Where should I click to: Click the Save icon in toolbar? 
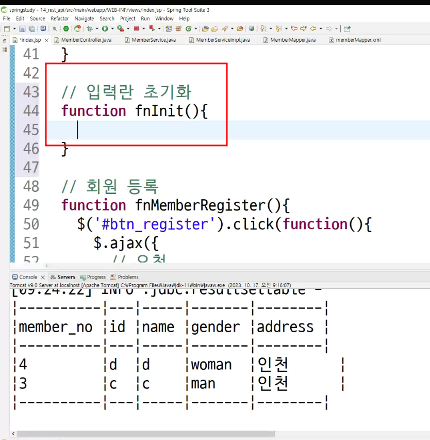(x=23, y=28)
